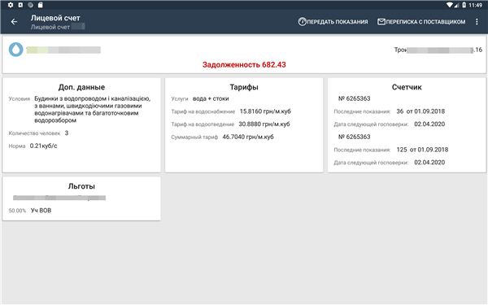
Task: Click the Передать показания button label
Action: tap(338, 22)
